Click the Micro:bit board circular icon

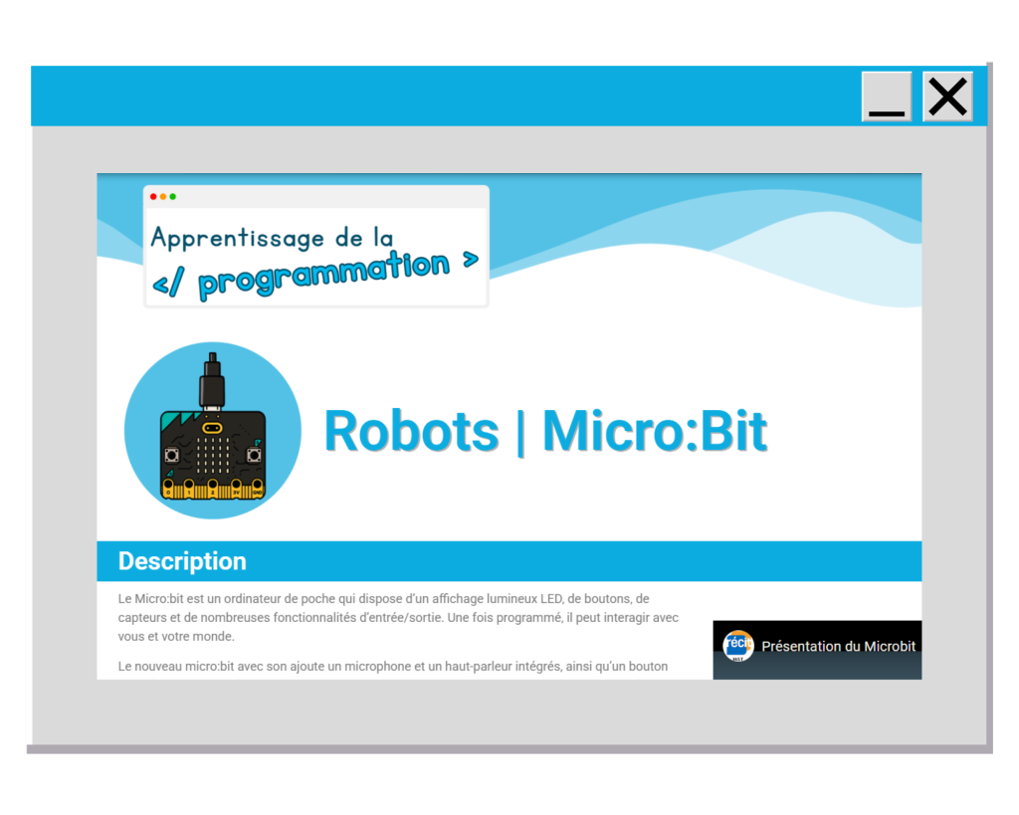[x=213, y=430]
